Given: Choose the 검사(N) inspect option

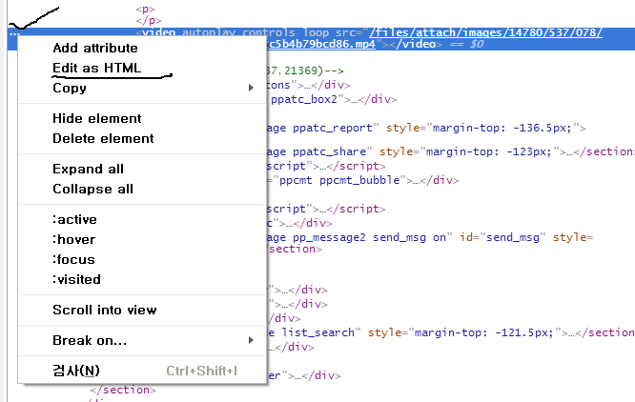Looking at the screenshot, I should tap(76, 371).
